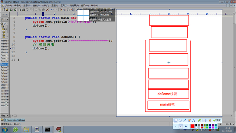Screen dimensions: 236x133
Task: Open the D: drive selector dropdown
Action: 4,19
